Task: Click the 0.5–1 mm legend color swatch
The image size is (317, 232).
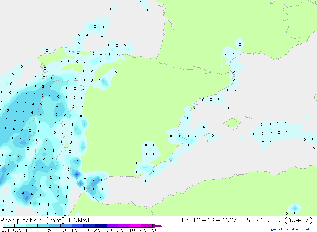Action: [x=20, y=226]
